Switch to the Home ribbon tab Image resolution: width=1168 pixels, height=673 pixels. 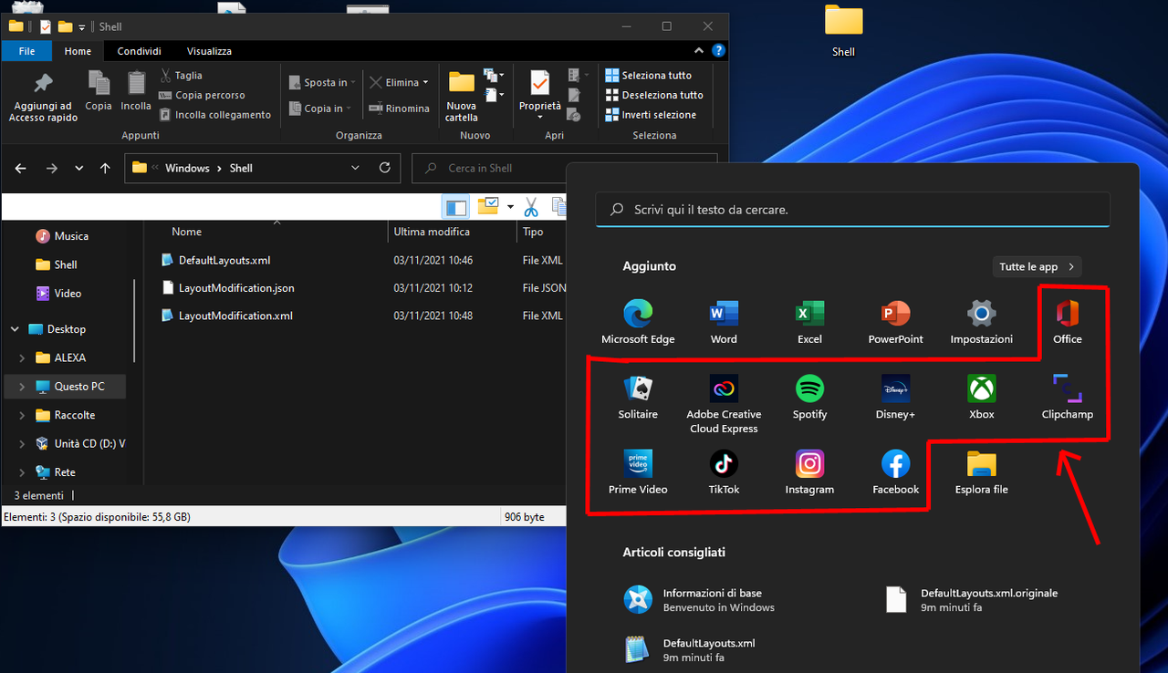pos(78,51)
